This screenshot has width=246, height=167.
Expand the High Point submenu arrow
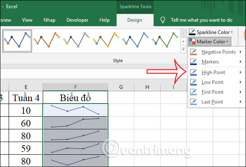pyautogui.click(x=241, y=72)
